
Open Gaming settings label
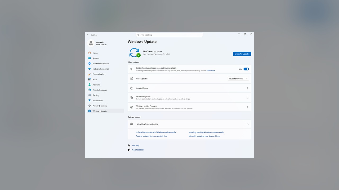click(x=96, y=95)
